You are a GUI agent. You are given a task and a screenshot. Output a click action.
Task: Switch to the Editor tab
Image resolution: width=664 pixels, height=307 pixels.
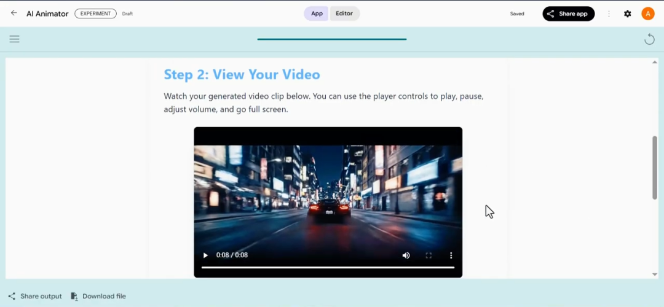tap(344, 14)
